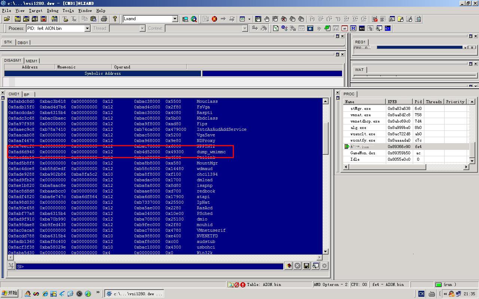Click the red stop target icon

[214, 19]
